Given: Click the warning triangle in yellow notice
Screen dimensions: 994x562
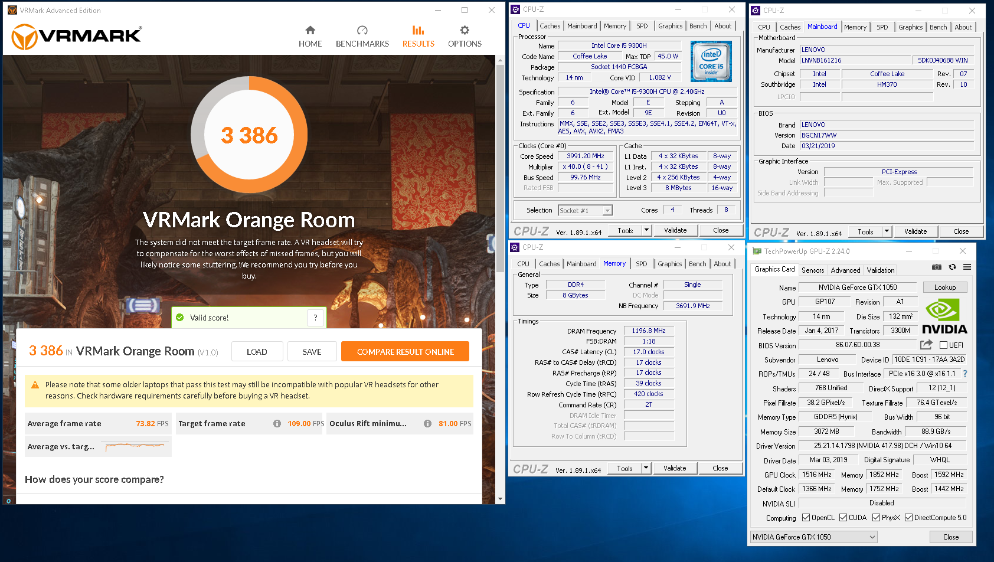Looking at the screenshot, I should tap(35, 385).
